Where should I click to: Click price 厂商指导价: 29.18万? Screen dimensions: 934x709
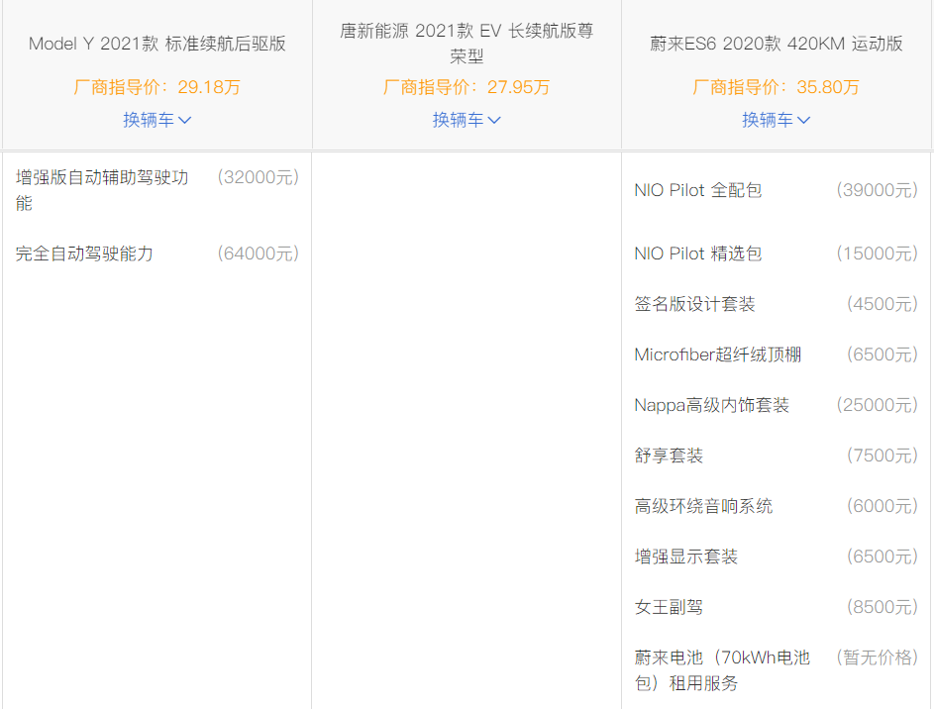point(156,87)
